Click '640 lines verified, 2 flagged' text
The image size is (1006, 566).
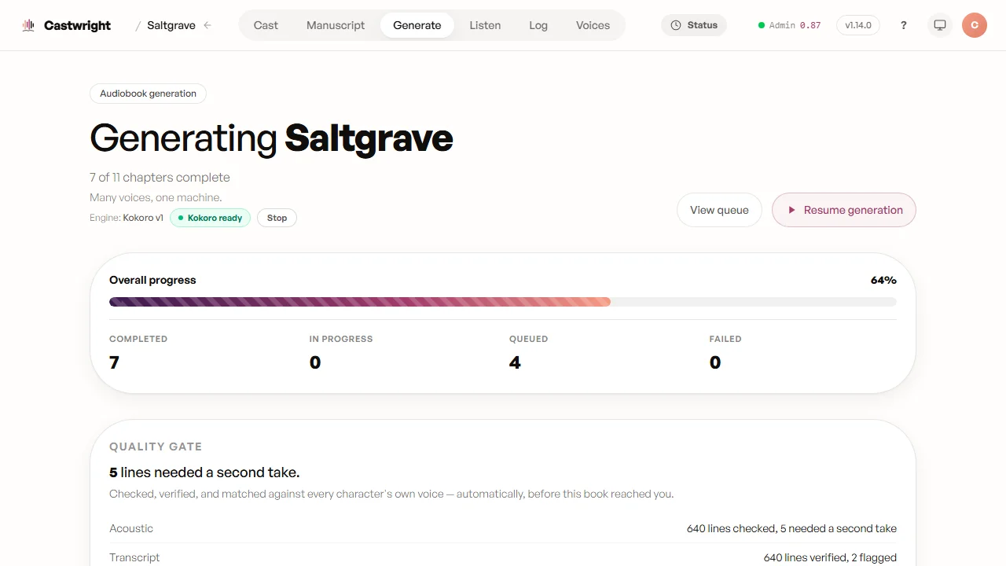click(830, 557)
